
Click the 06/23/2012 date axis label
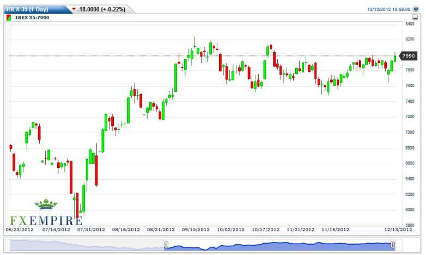click(x=19, y=229)
